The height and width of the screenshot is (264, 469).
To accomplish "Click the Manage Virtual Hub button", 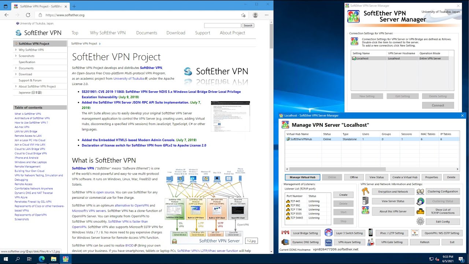I will (303, 177).
